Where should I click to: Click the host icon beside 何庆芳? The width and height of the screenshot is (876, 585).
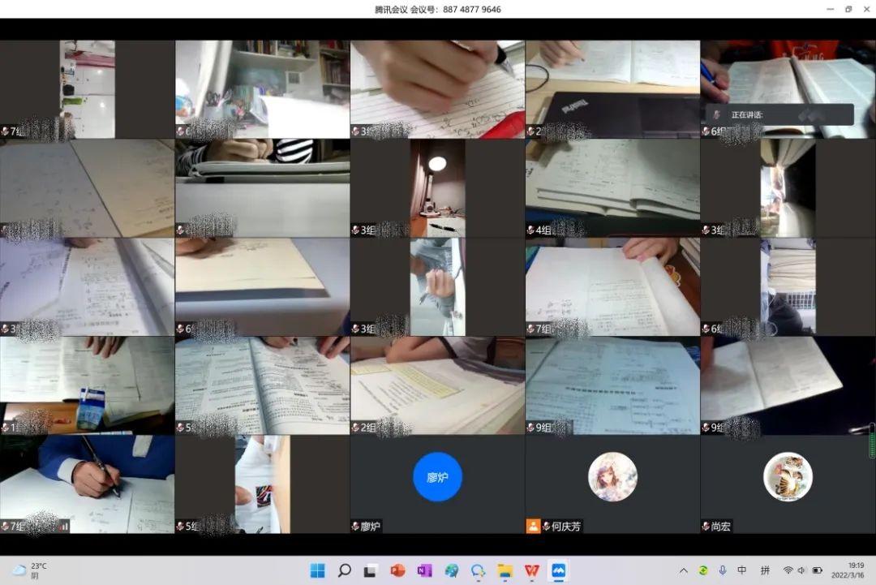[x=533, y=526]
